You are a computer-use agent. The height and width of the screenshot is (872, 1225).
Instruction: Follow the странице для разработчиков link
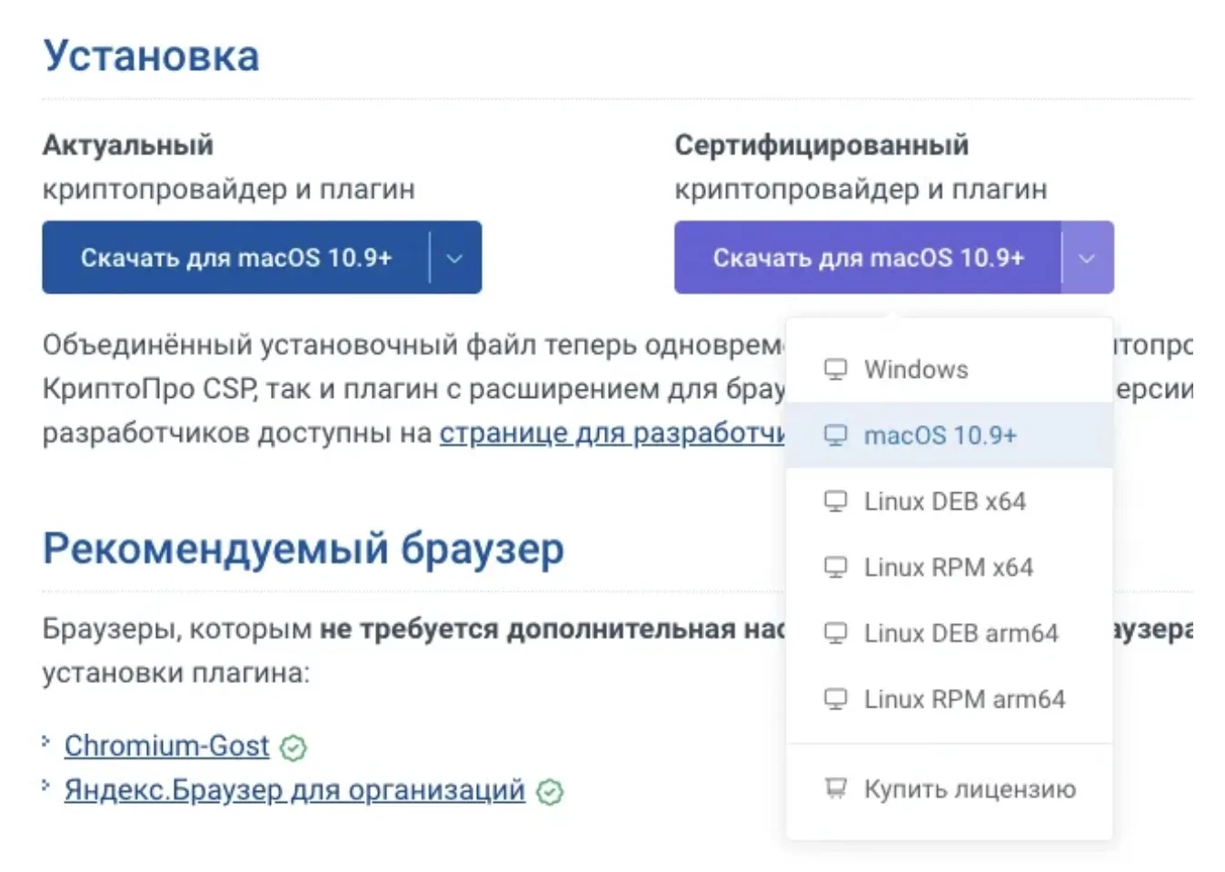click(x=612, y=433)
